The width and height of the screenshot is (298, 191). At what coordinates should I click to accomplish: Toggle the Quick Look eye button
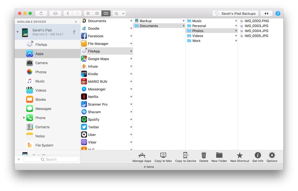tap(55, 13)
